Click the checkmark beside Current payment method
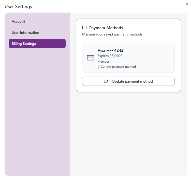The height and width of the screenshot is (180, 191). pyautogui.click(x=99, y=67)
